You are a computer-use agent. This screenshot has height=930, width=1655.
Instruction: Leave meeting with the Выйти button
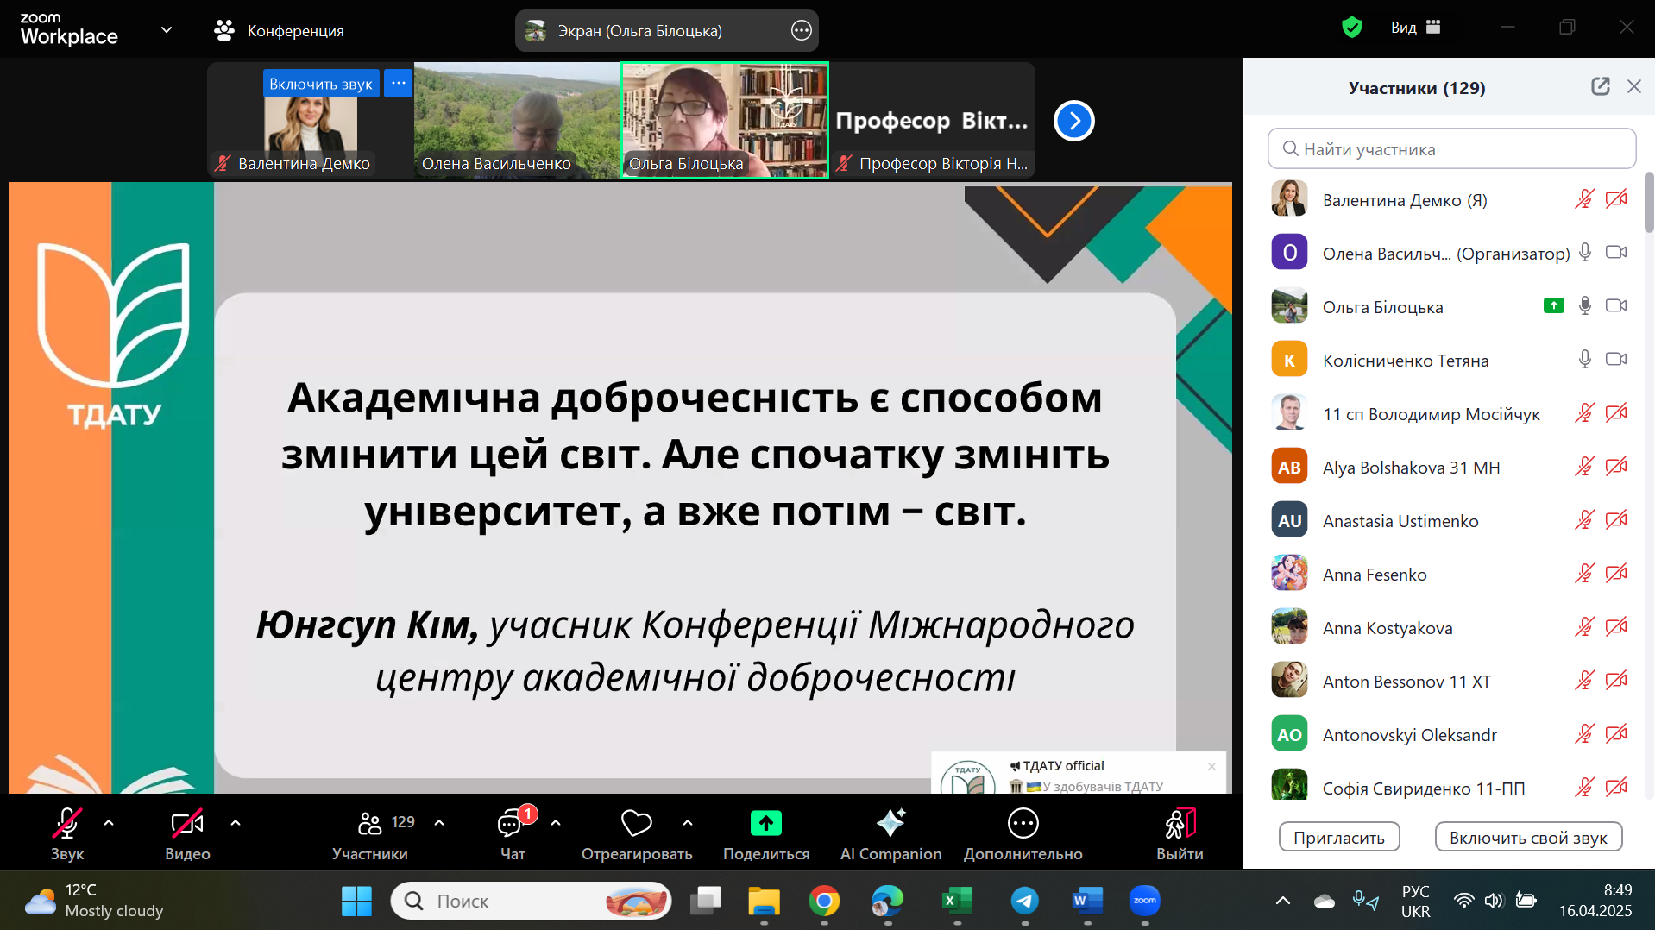[1180, 833]
